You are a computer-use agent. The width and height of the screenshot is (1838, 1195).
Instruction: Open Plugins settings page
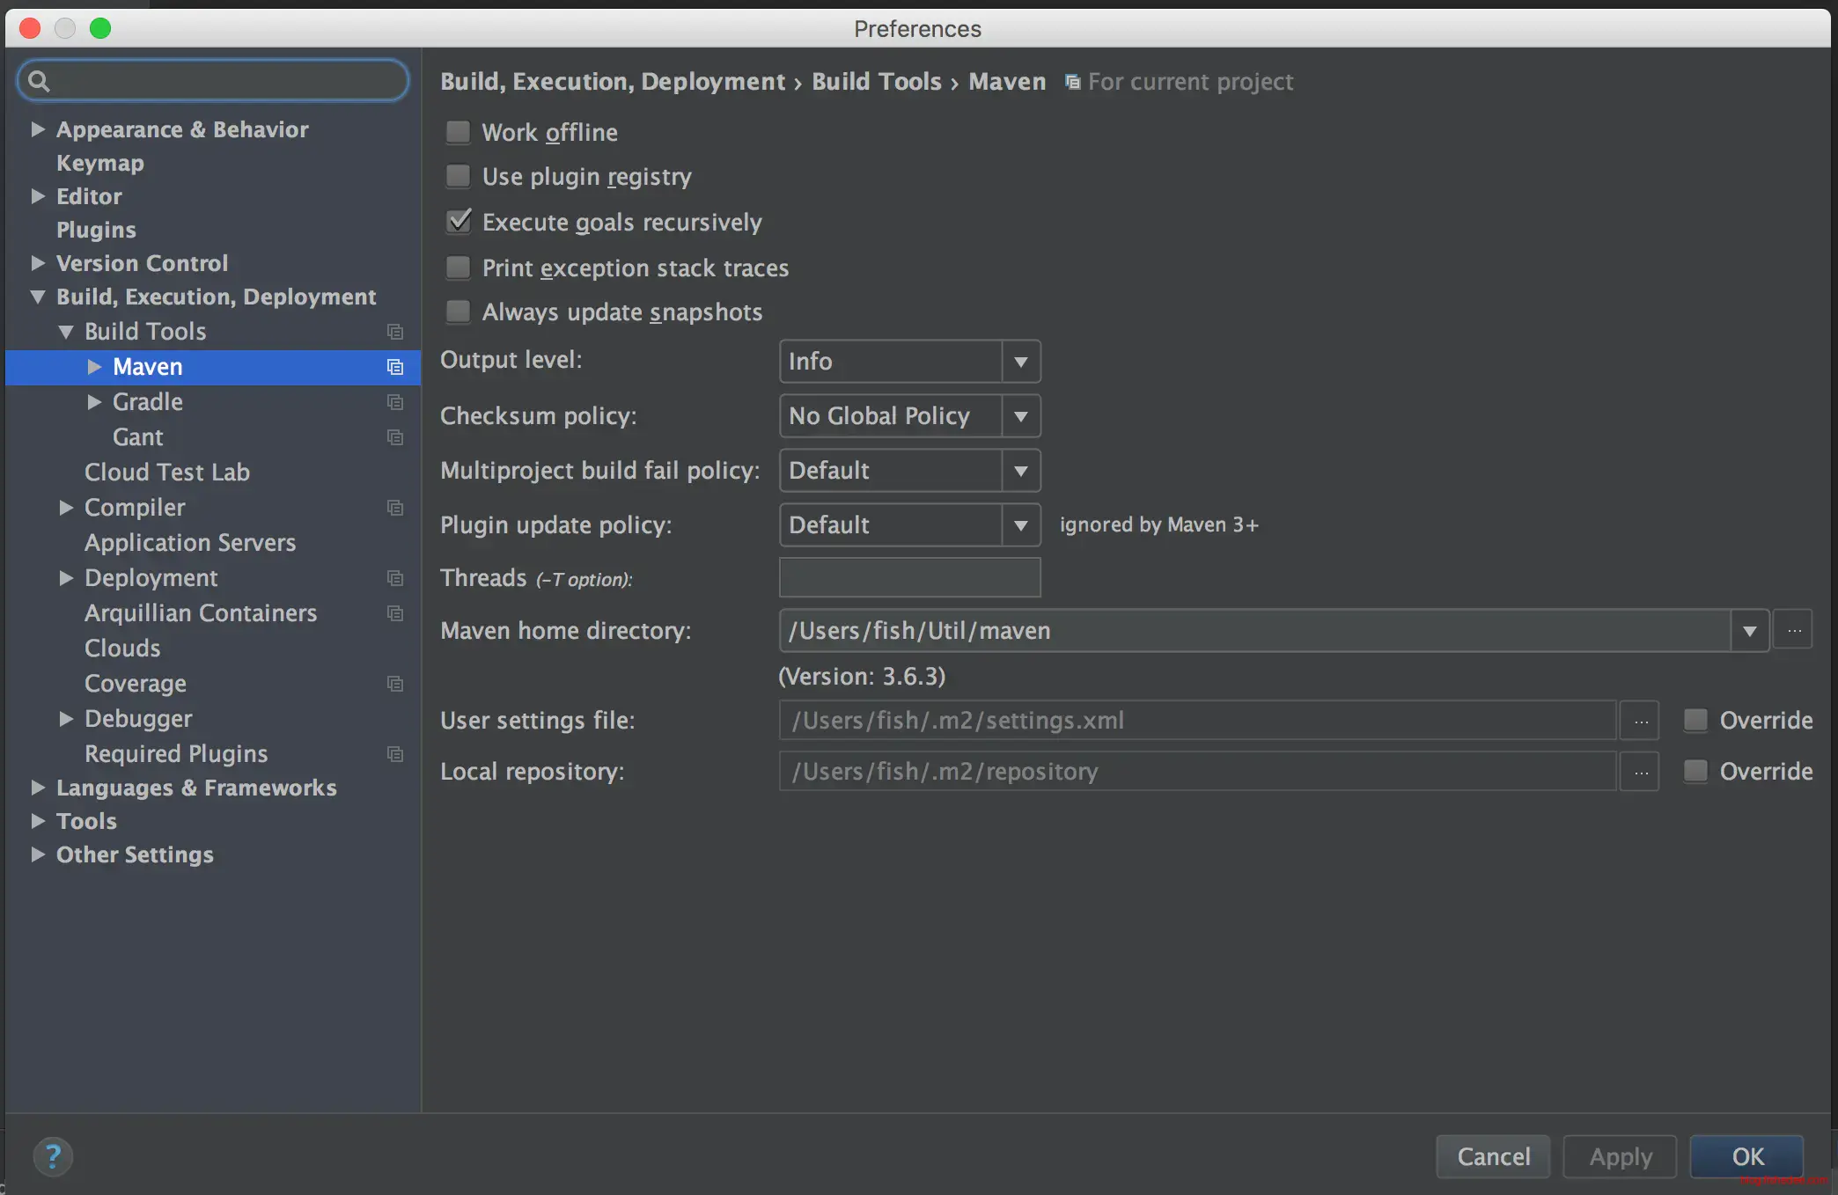pyautogui.click(x=96, y=230)
